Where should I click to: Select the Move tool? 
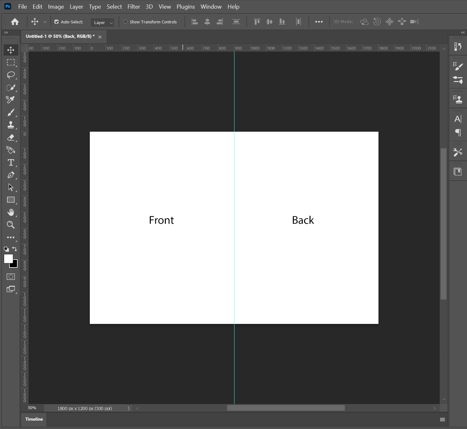click(11, 50)
